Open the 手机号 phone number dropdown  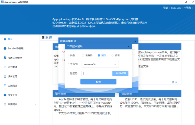point(100,64)
